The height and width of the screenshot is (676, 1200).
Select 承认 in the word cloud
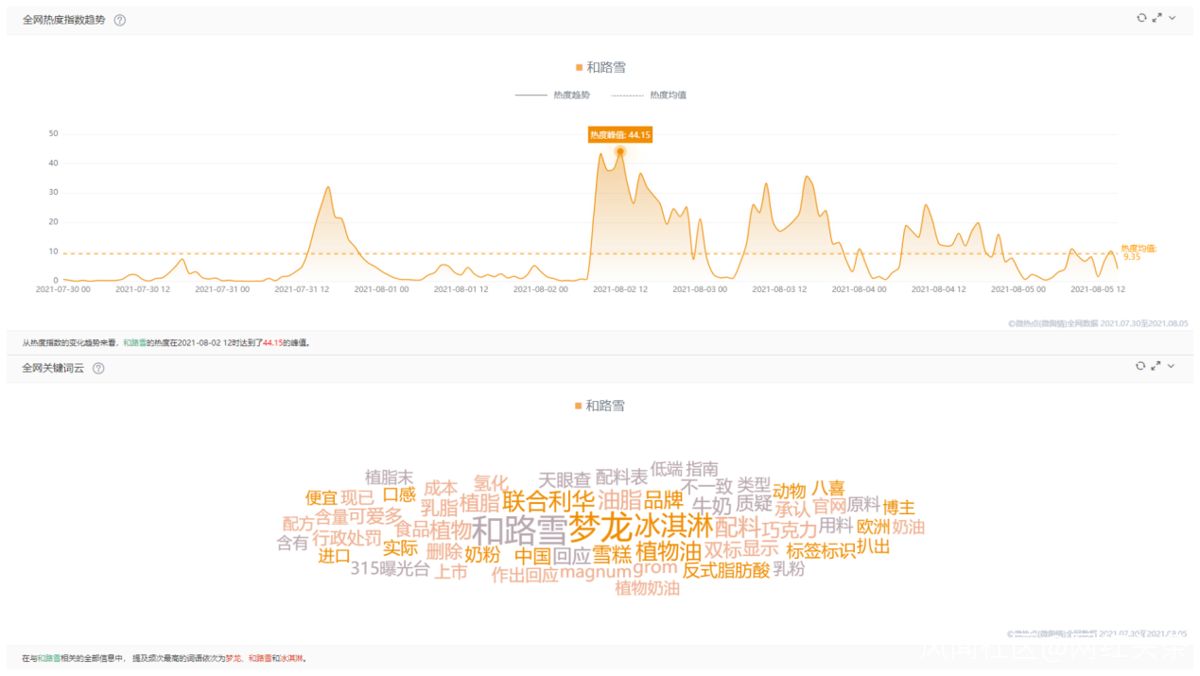point(792,509)
